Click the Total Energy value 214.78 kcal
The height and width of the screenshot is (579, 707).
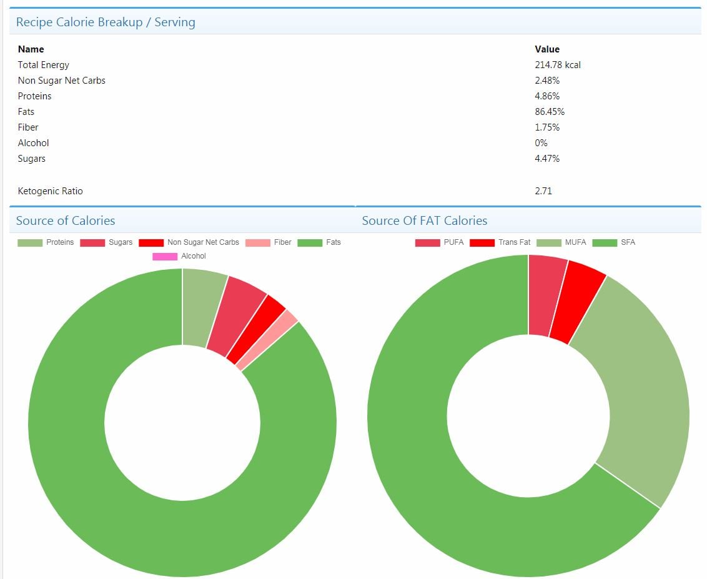557,65
